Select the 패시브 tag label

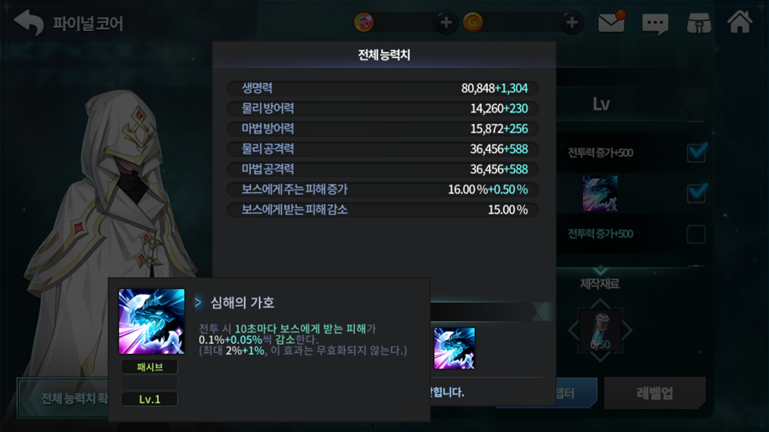[150, 367]
